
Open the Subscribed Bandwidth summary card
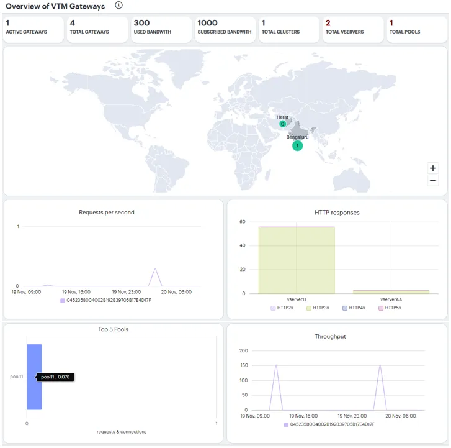coord(225,29)
